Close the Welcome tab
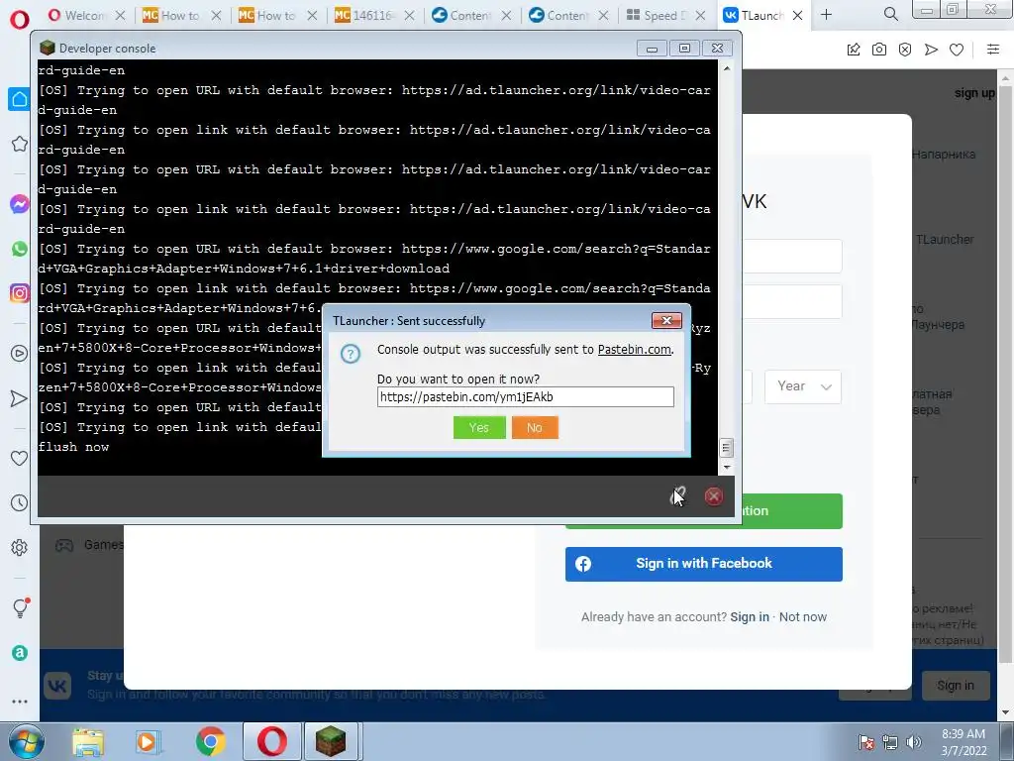 coord(120,15)
